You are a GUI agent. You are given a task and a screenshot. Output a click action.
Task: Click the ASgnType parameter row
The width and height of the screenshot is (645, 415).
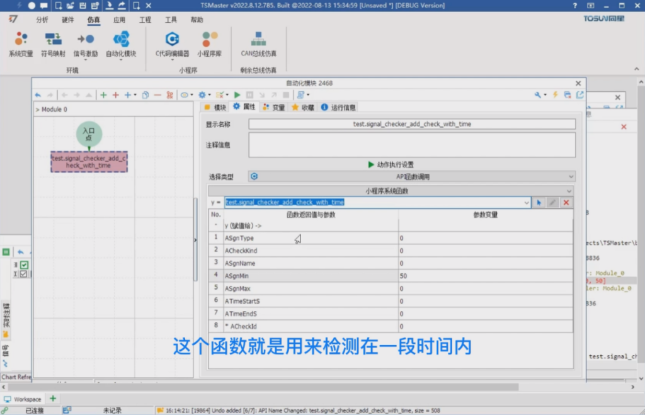(x=391, y=238)
